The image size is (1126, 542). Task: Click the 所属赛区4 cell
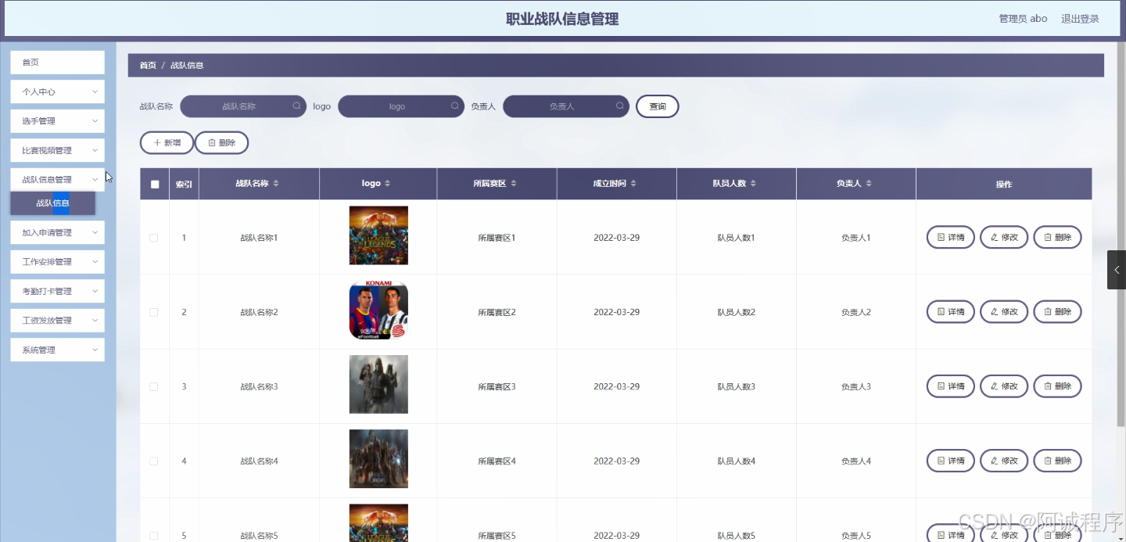pos(497,461)
